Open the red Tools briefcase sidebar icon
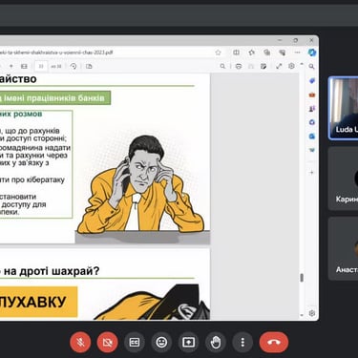The width and height of the screenshot is (358, 358). pyautogui.click(x=312, y=95)
